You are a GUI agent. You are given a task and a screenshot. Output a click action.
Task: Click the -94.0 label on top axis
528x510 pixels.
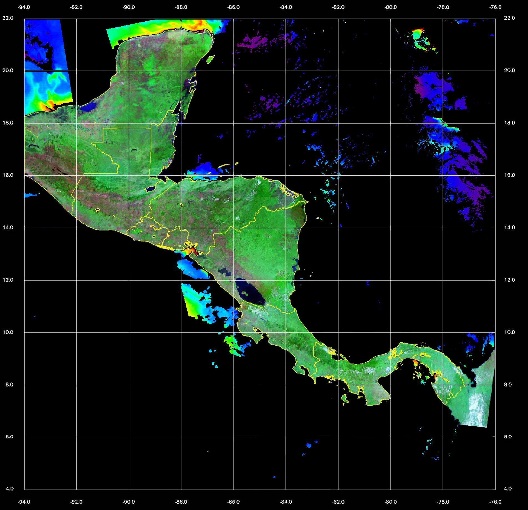point(24,7)
